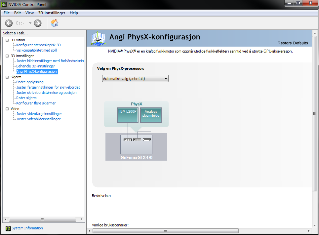The width and height of the screenshot is (319, 235).
Task: Select Endre oppløsning
Action: [30, 82]
